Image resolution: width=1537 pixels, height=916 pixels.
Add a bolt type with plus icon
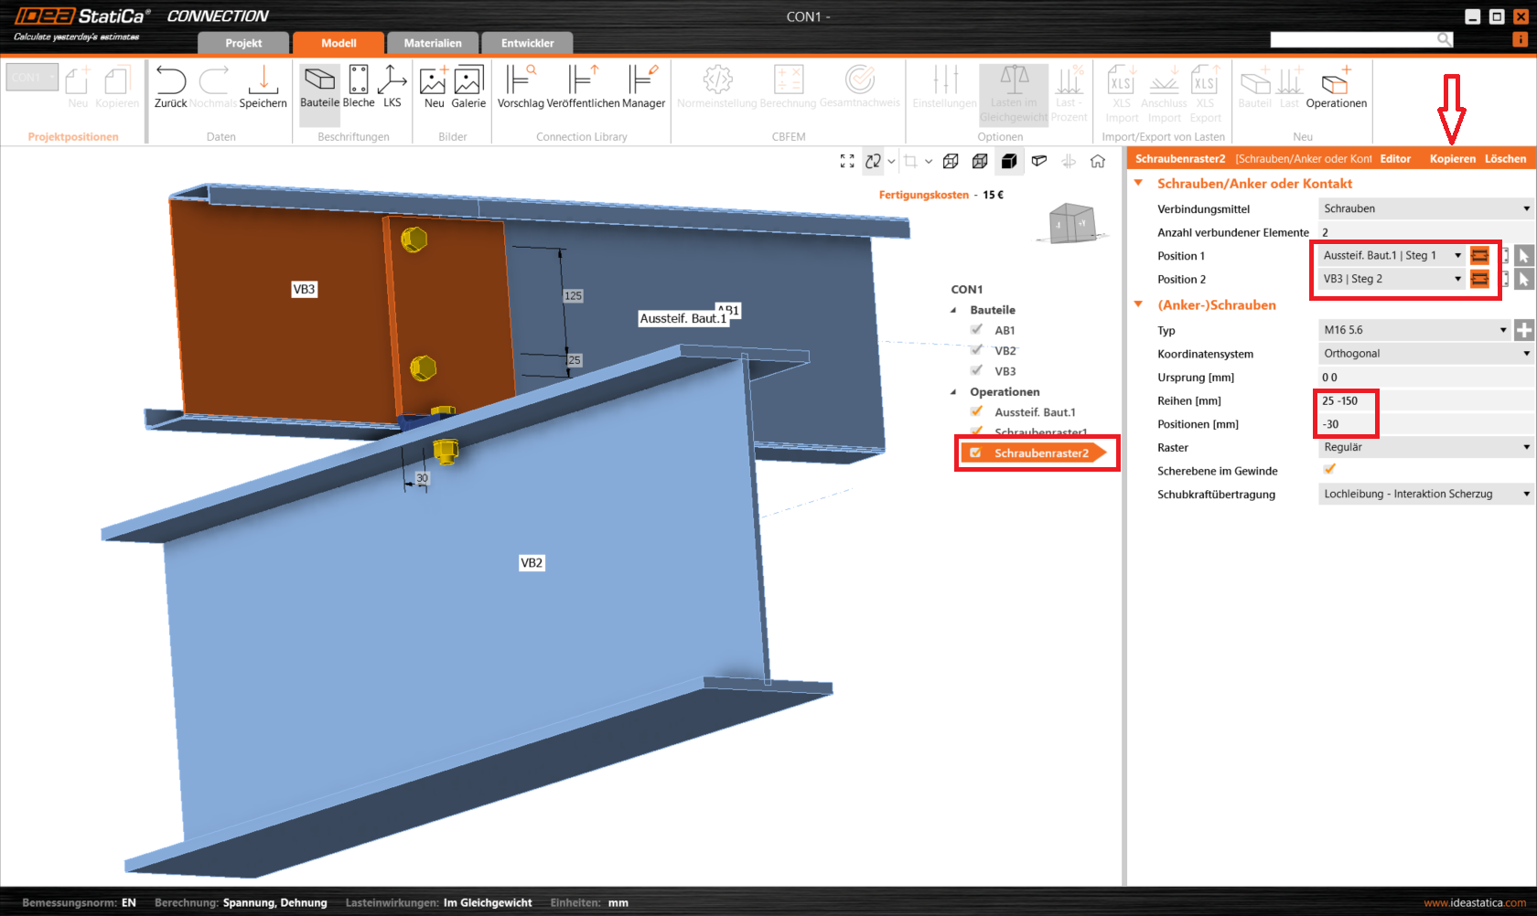pyautogui.click(x=1523, y=330)
